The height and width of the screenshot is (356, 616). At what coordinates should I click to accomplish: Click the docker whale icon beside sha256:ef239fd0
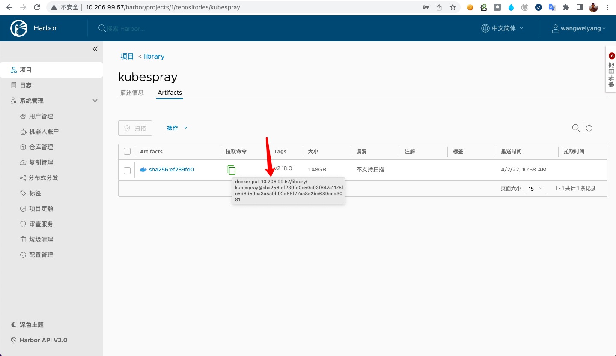coord(143,170)
